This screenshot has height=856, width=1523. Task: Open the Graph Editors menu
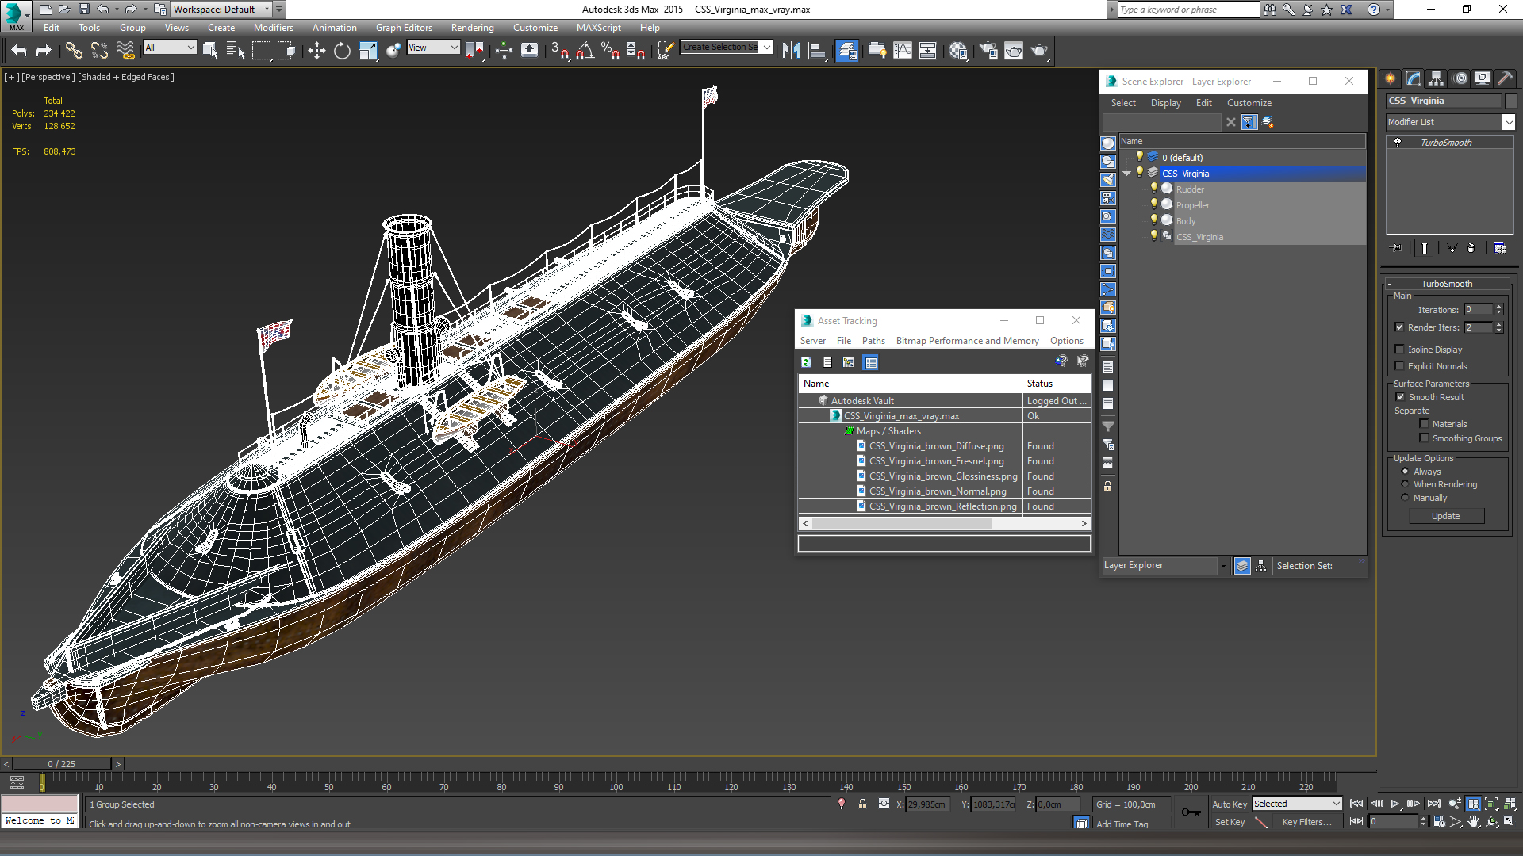click(404, 28)
